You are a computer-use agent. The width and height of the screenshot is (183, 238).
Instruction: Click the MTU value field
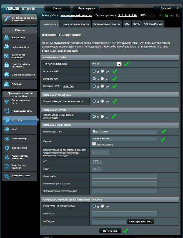click(x=97, y=161)
